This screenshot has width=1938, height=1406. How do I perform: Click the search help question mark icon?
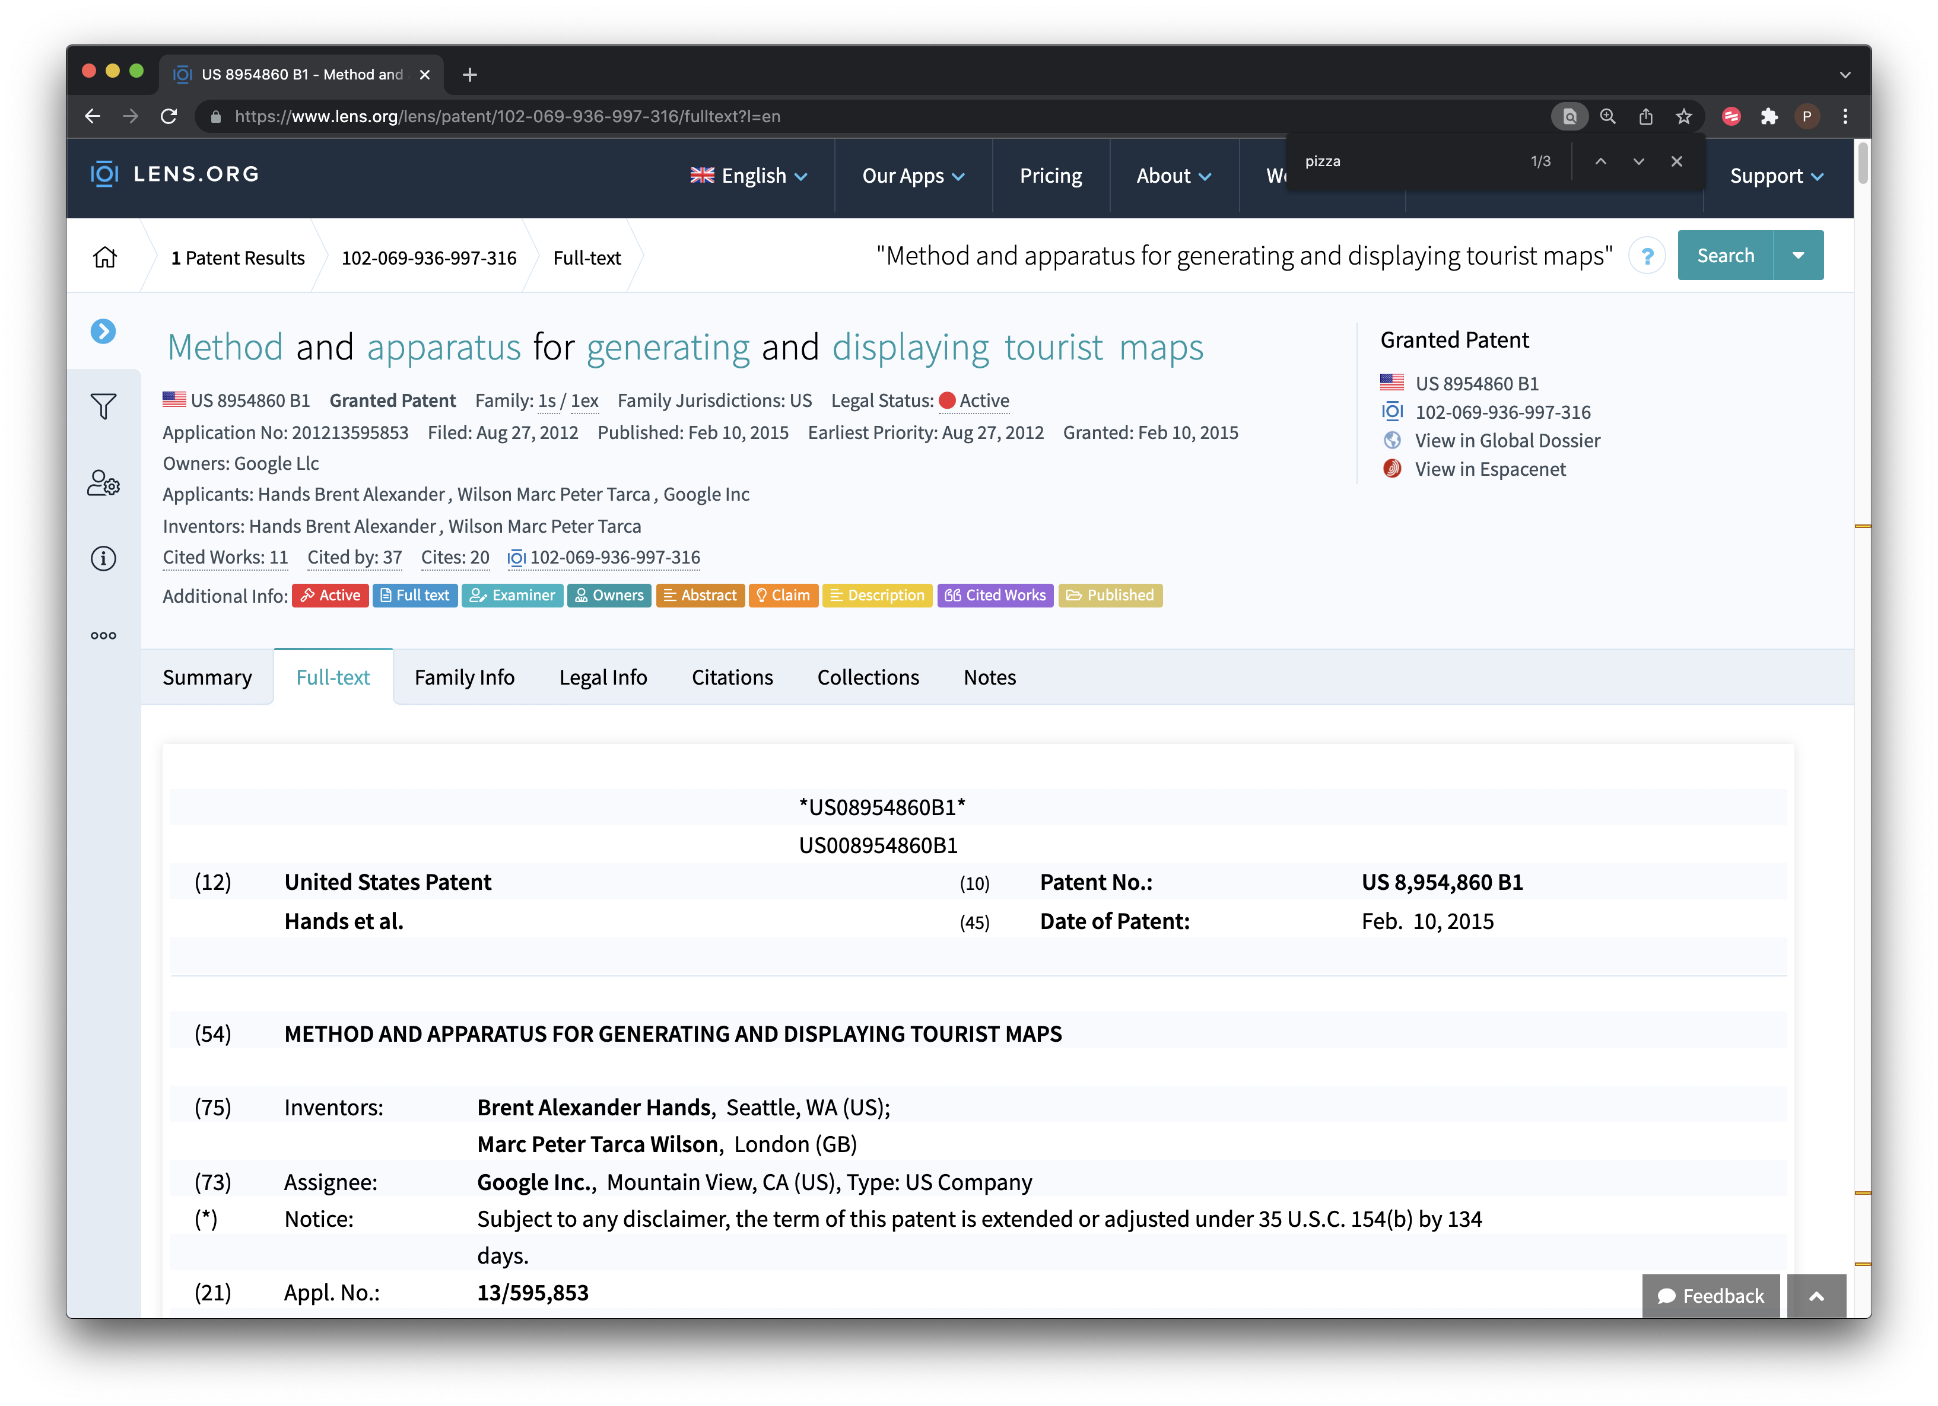(x=1647, y=256)
